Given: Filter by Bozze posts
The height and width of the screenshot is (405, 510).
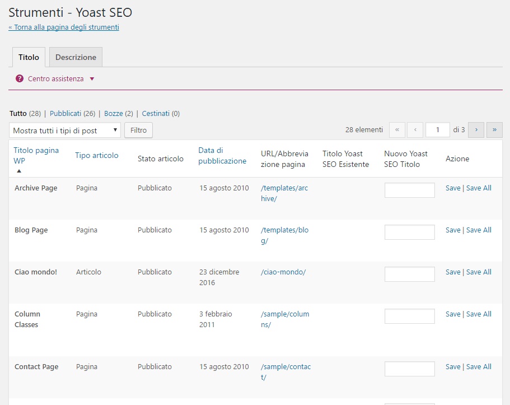Looking at the screenshot, I should click(x=114, y=114).
